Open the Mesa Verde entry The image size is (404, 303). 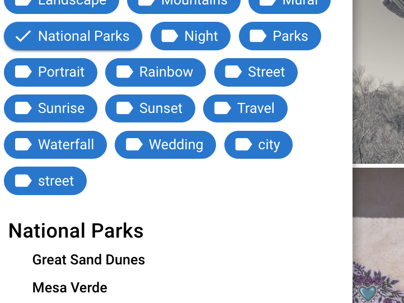(x=70, y=288)
